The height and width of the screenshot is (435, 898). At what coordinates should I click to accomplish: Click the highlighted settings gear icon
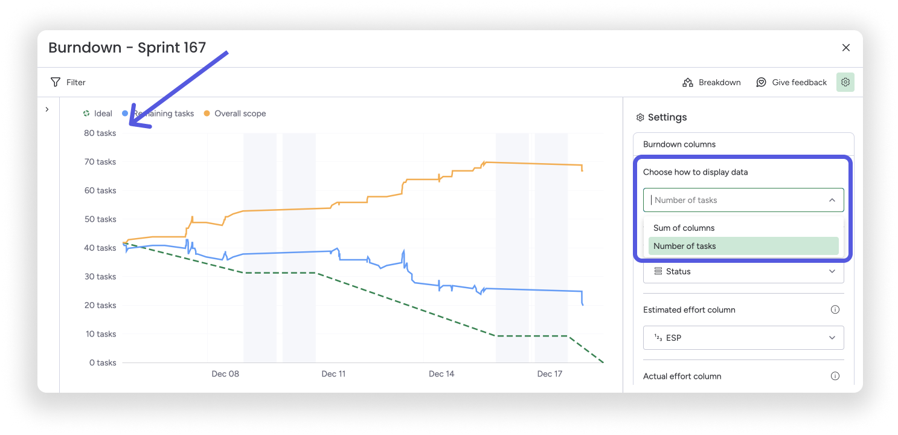[845, 82]
